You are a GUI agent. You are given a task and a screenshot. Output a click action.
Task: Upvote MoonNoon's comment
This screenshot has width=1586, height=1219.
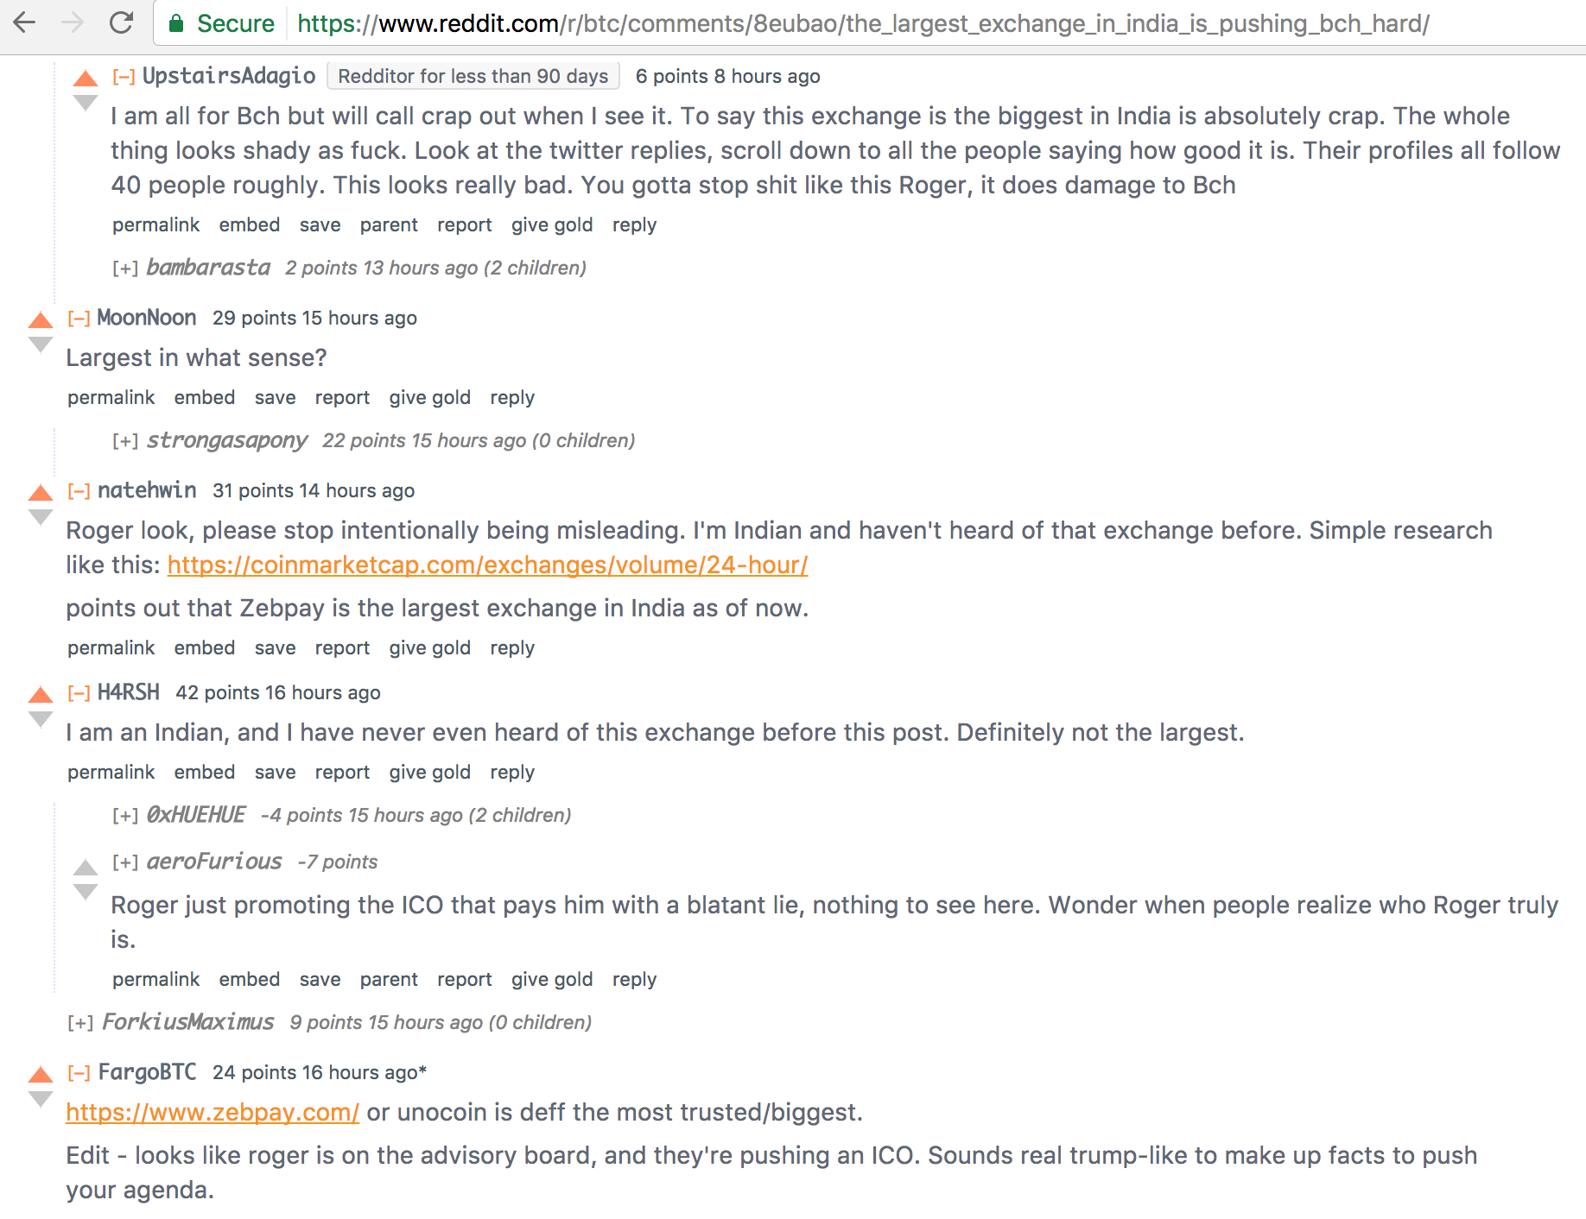41,320
